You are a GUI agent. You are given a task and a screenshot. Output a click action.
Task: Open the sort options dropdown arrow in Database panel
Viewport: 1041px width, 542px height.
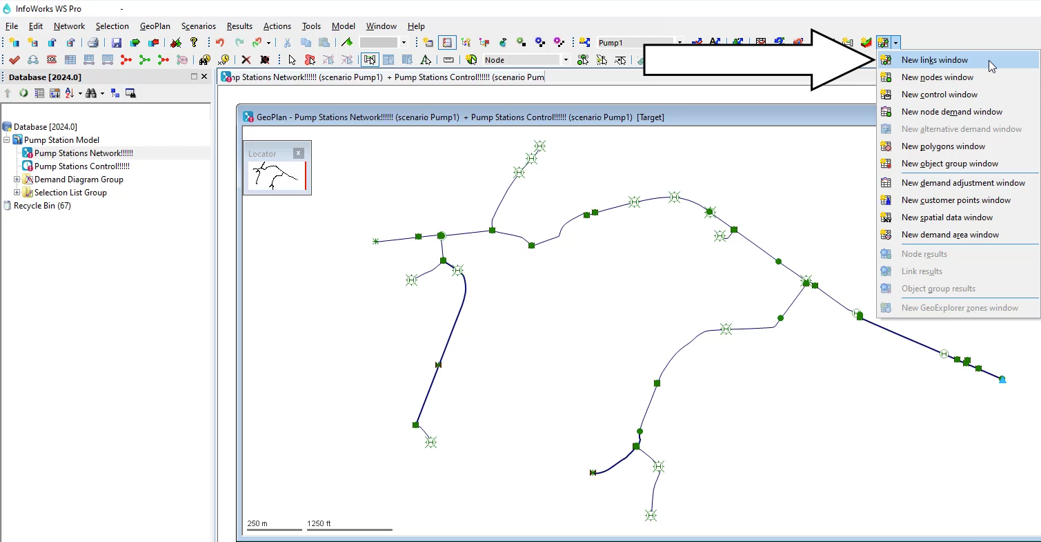click(80, 93)
